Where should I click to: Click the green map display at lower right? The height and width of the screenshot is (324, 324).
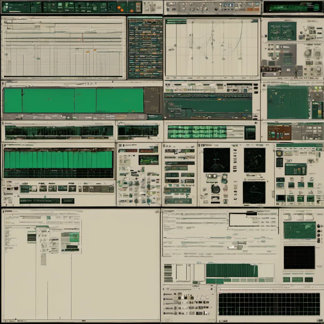(x=299, y=230)
